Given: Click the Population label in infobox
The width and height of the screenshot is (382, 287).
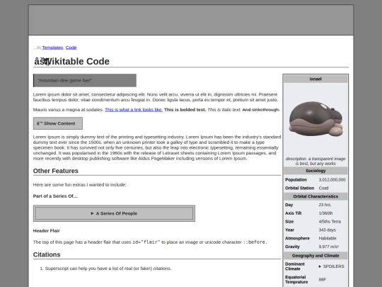Looking at the screenshot, I should 296,179.
